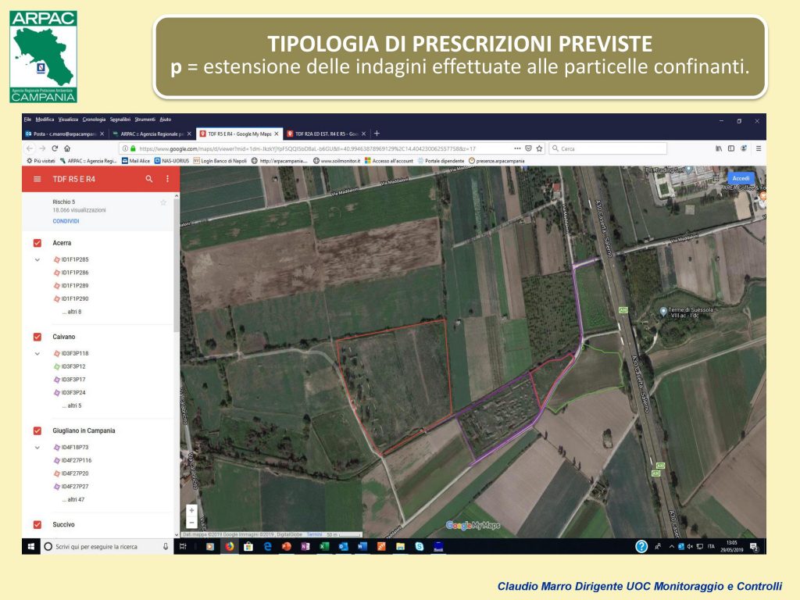Open Microsoft Edge from the taskbar
The width and height of the screenshot is (800, 600).
pyautogui.click(x=267, y=546)
